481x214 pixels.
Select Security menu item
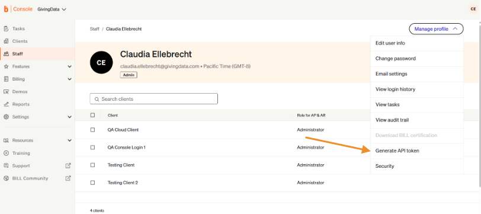click(416, 166)
